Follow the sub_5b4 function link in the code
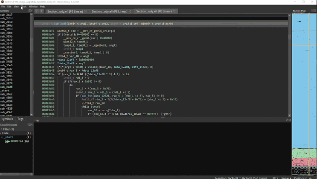This screenshot has height=179, width=317. point(87,96)
